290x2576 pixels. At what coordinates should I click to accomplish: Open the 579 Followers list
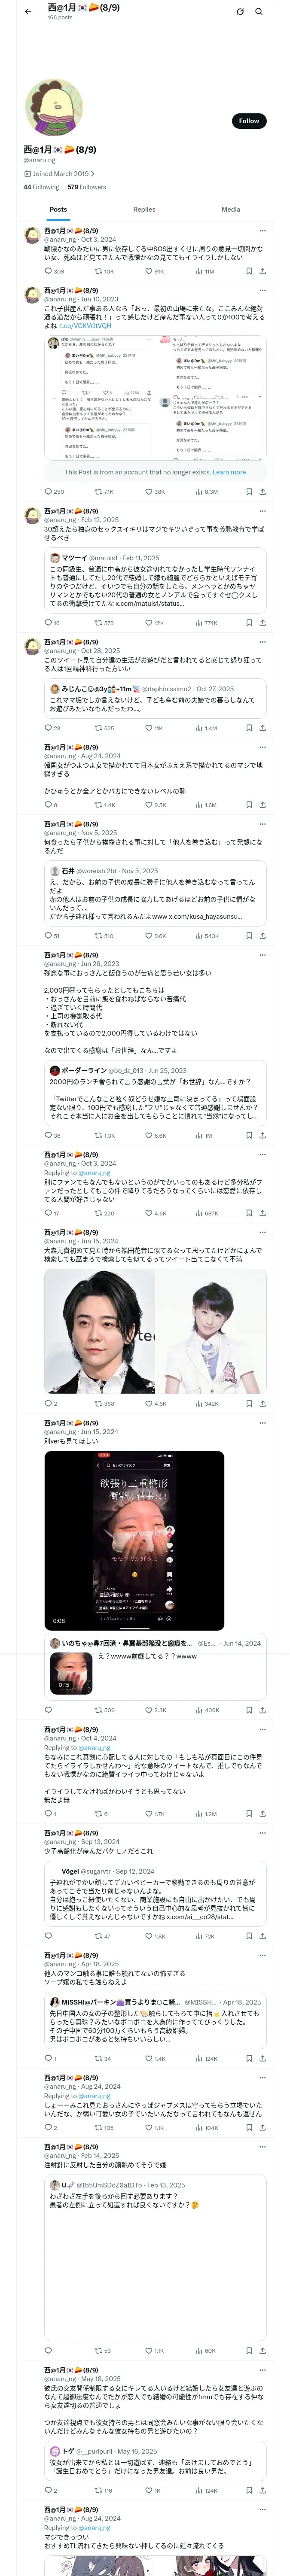click(x=87, y=187)
